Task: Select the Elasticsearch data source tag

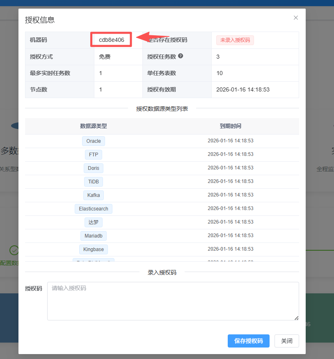Action: pyautogui.click(x=94, y=209)
